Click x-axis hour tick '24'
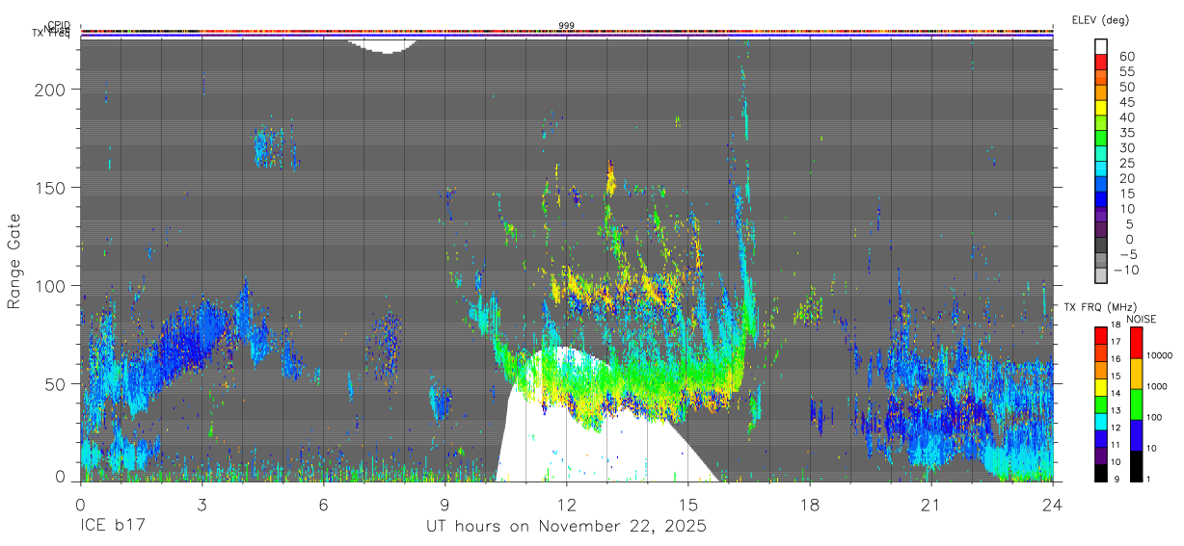Screen dimensions: 1184x546 [x=1053, y=505]
